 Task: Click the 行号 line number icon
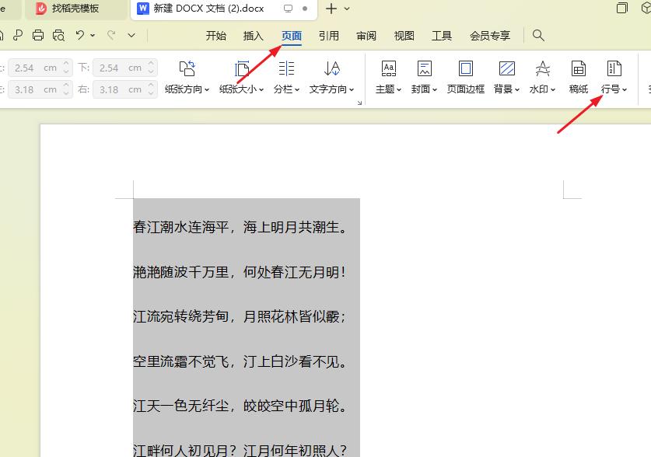(x=614, y=70)
